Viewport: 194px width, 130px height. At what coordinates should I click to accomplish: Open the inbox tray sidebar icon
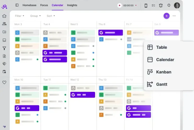(4, 40)
